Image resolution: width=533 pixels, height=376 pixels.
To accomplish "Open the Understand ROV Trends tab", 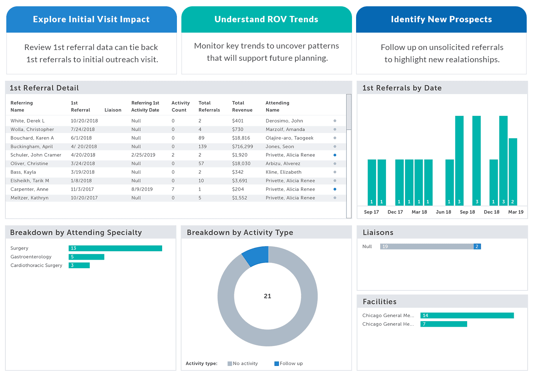I will [266, 20].
